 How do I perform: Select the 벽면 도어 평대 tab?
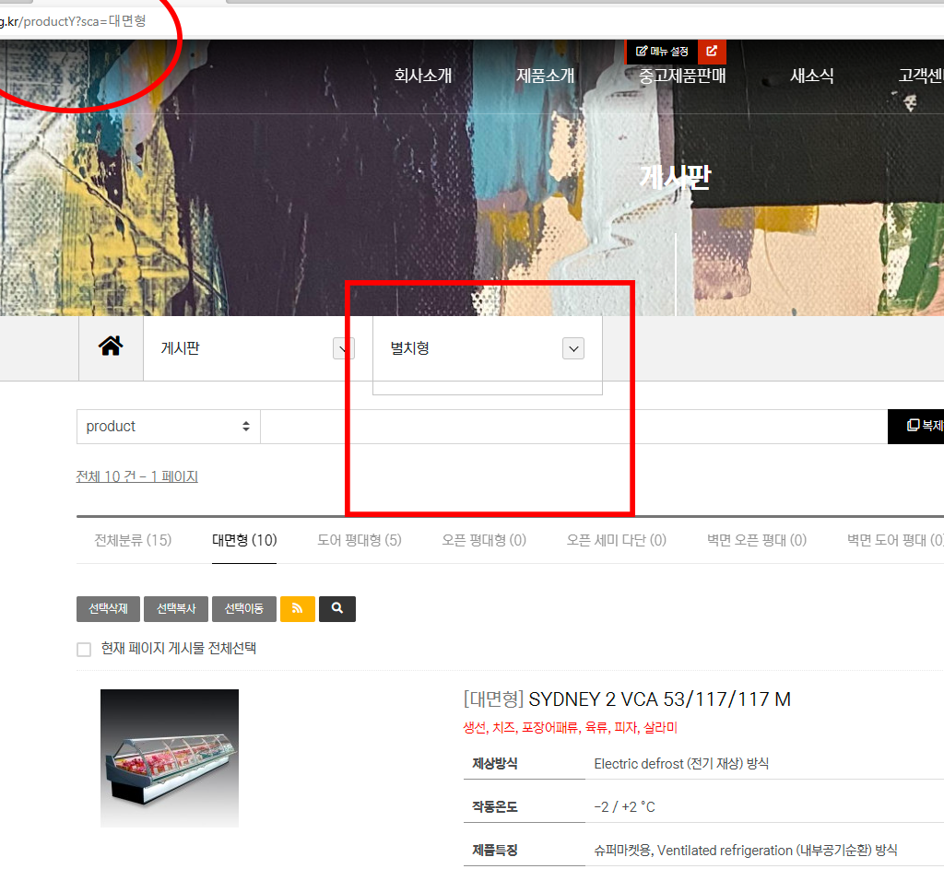click(895, 540)
